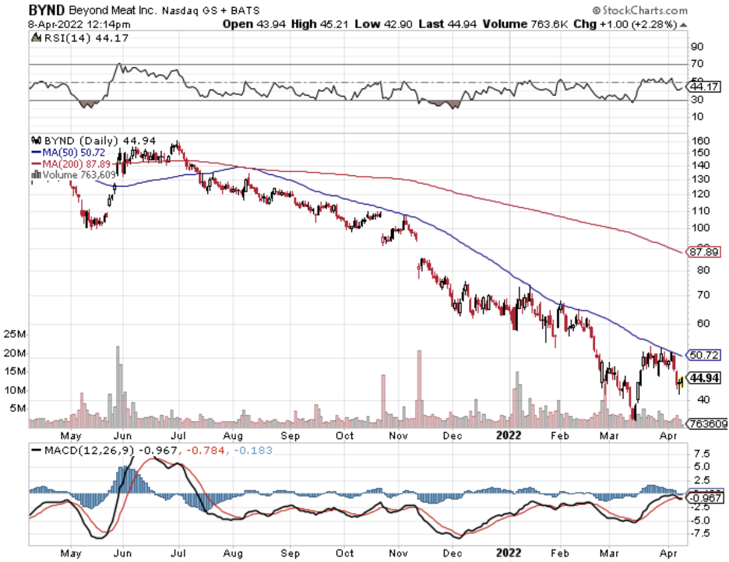Click the Nasdaq GS + BATS exchange text
This screenshot has width=729, height=562.
pyautogui.click(x=210, y=10)
